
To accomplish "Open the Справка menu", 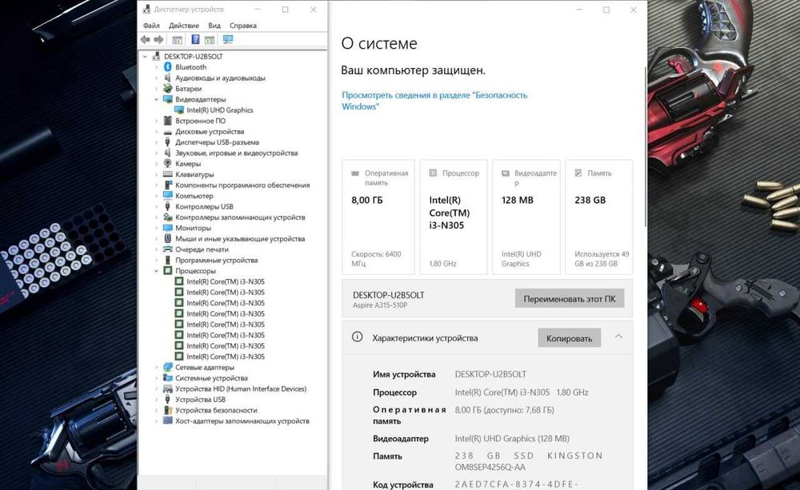I will coord(243,25).
